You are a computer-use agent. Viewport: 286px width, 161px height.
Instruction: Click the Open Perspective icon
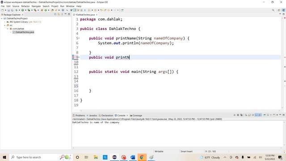click(279, 10)
